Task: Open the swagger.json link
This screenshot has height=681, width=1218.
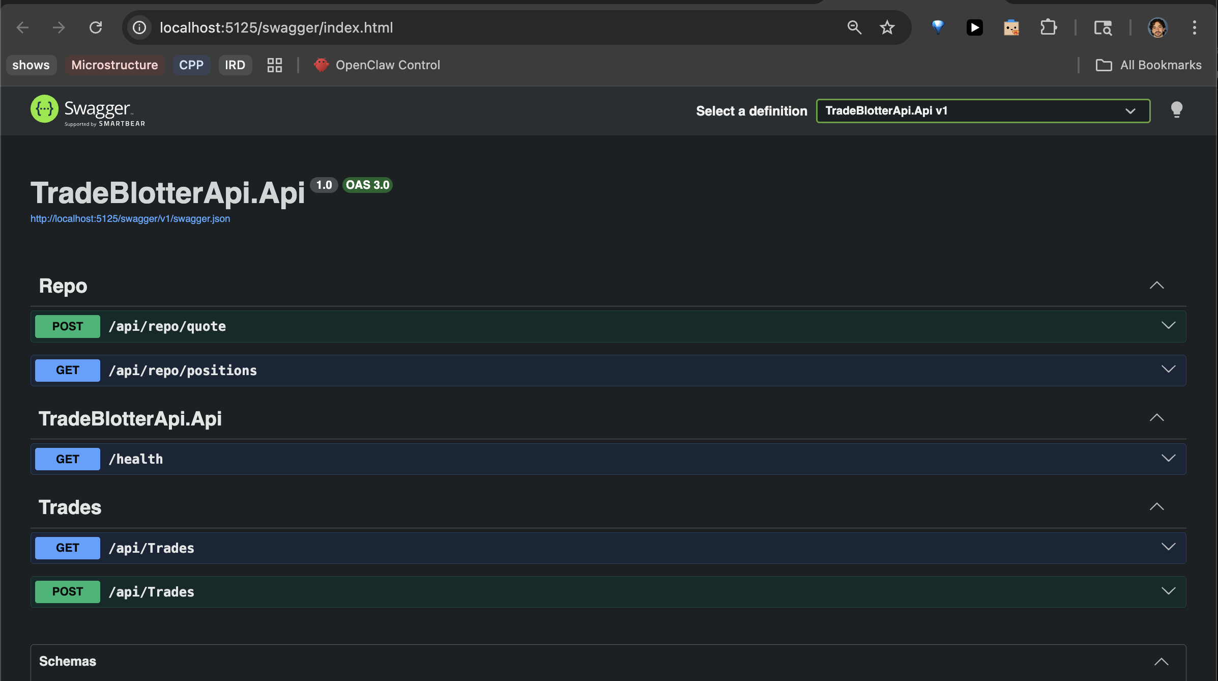Action: pos(130,219)
